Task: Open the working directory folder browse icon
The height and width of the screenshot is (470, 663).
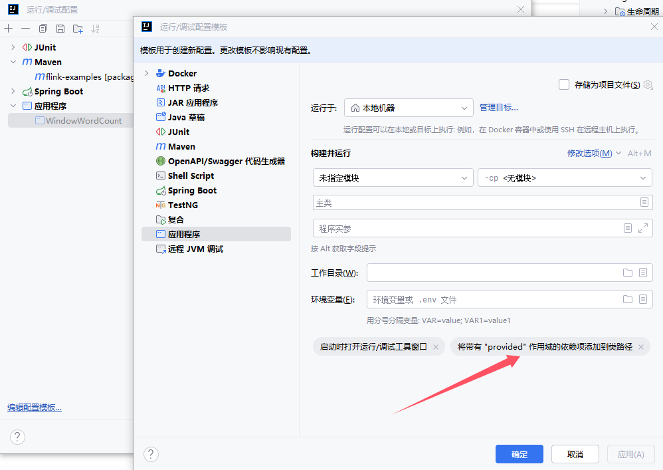Action: pos(627,273)
